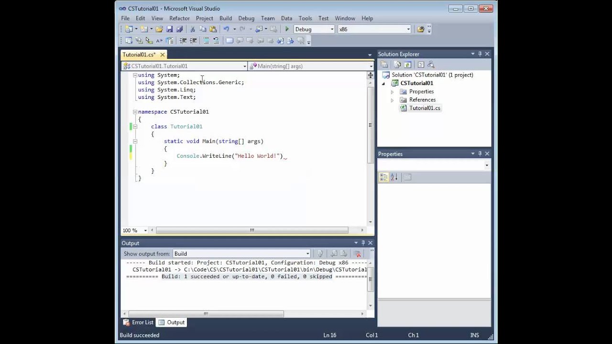Image resolution: width=612 pixels, height=344 pixels.
Task: Click Clear All icon in Output panel
Action: (x=357, y=254)
